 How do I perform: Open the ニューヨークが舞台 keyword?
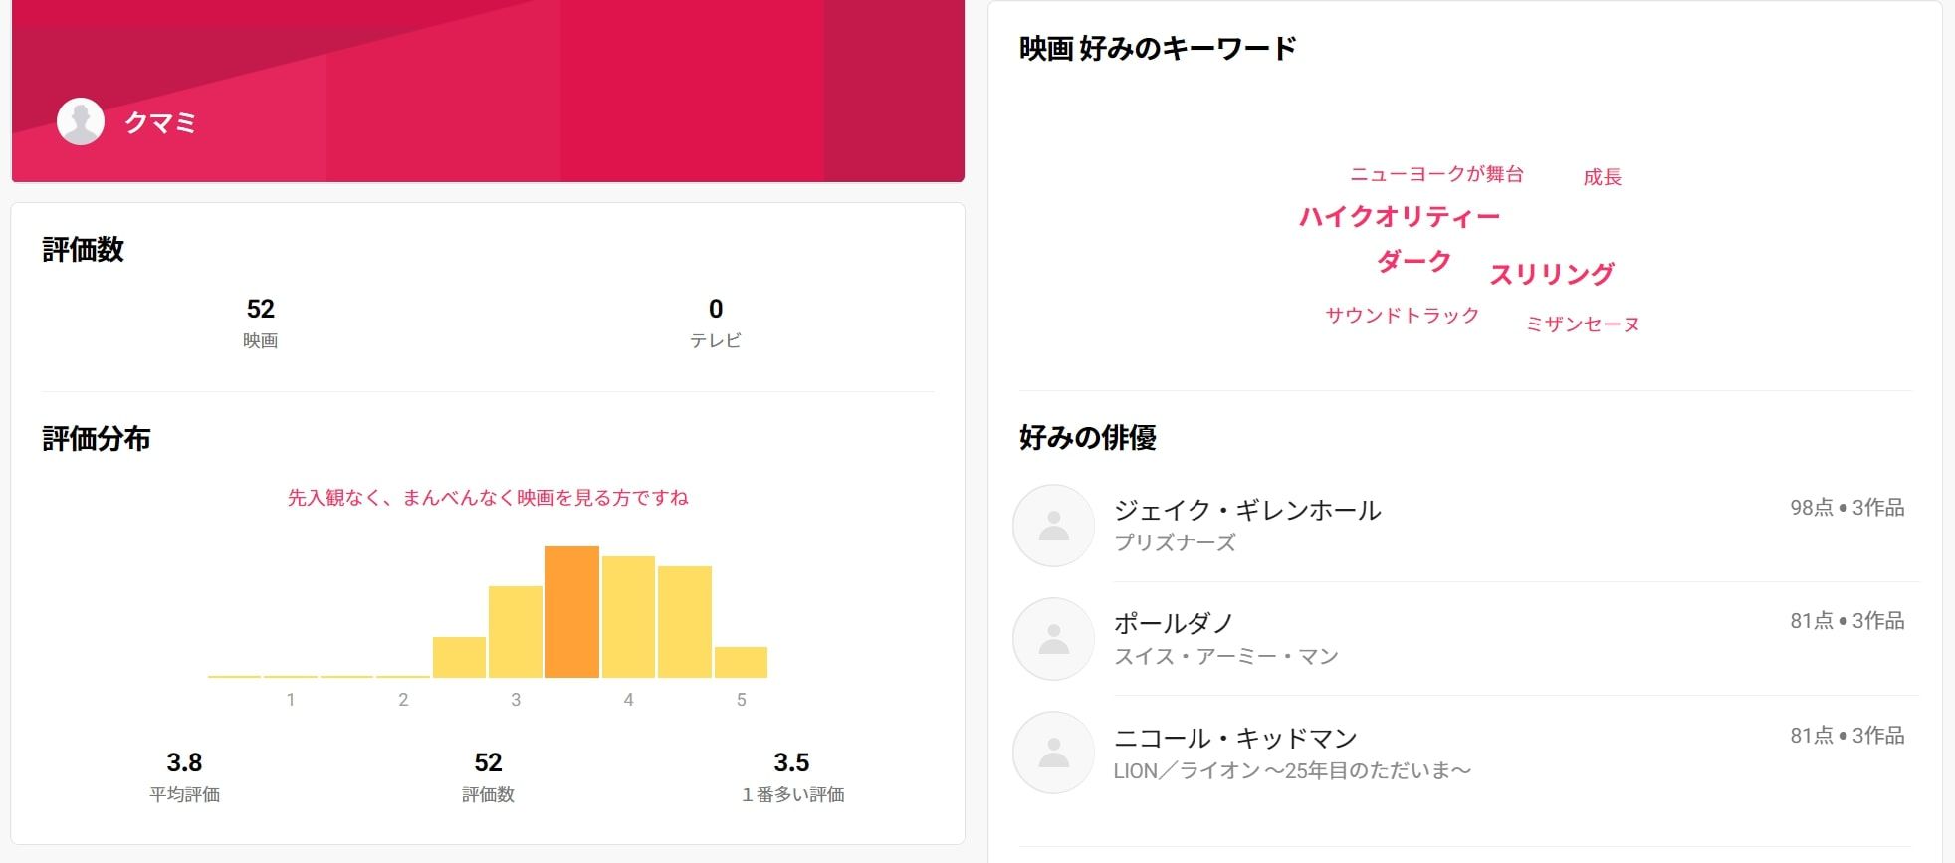click(x=1435, y=174)
